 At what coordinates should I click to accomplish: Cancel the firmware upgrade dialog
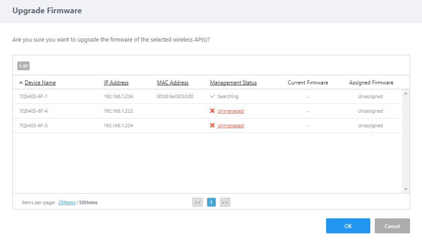coord(392,226)
